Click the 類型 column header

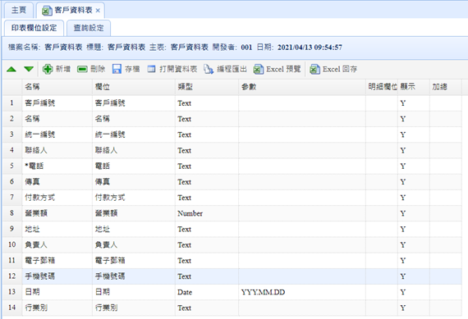(x=207, y=87)
